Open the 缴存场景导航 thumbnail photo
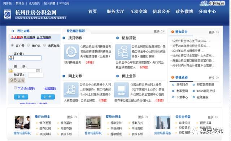The height and width of the screenshot is (141, 231). (x=22, y=122)
